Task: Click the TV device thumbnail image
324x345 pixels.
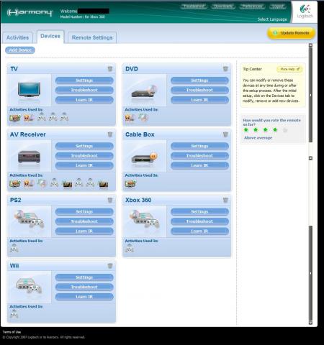Action: [x=29, y=90]
